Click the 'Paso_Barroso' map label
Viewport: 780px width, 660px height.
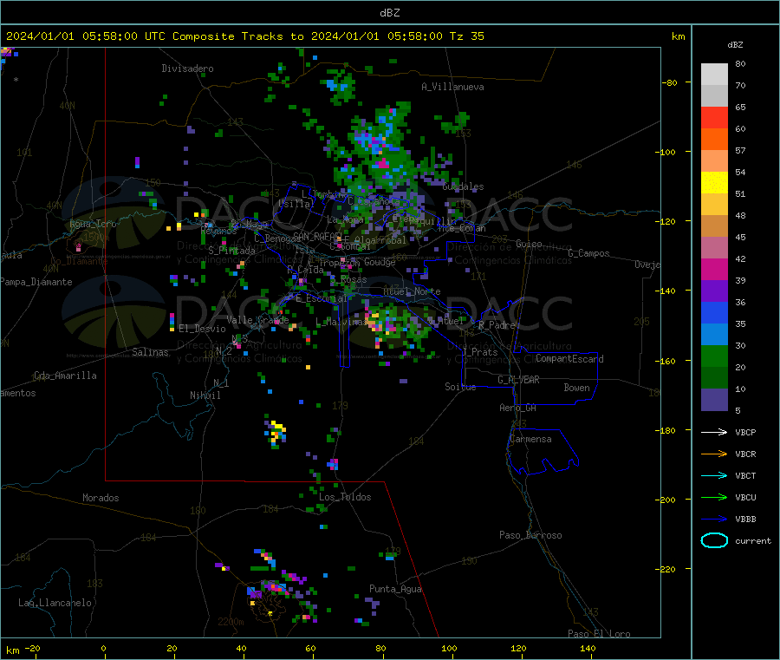tap(530, 536)
